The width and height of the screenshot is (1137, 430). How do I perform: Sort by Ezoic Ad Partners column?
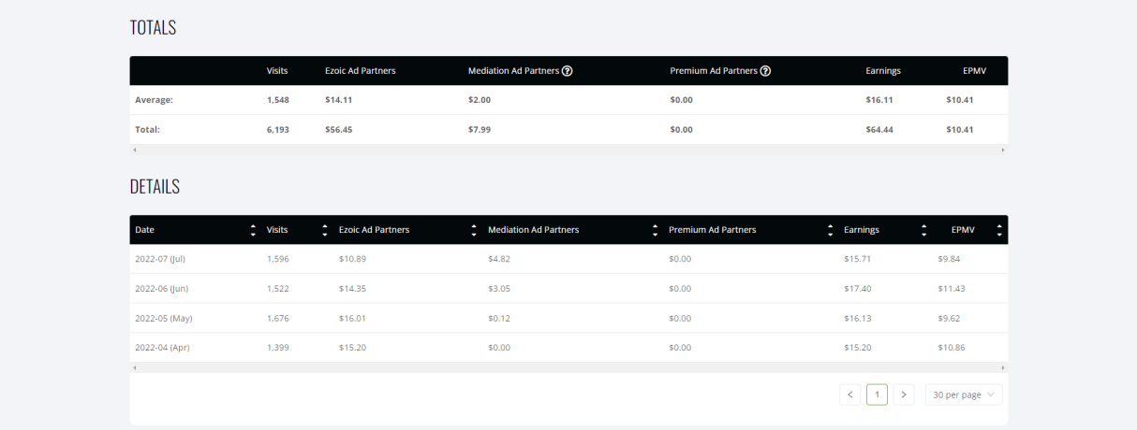(x=474, y=230)
